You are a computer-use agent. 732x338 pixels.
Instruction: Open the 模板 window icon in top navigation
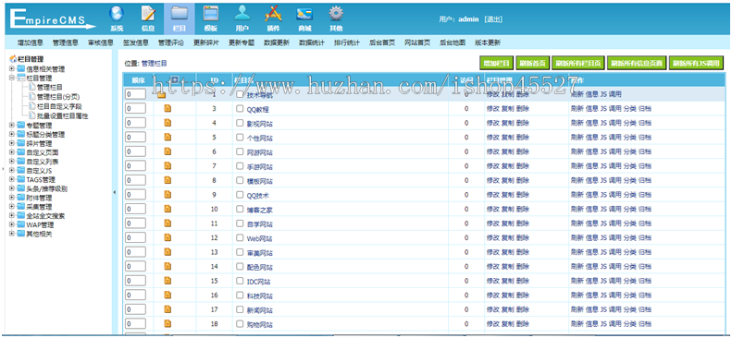coord(211,14)
